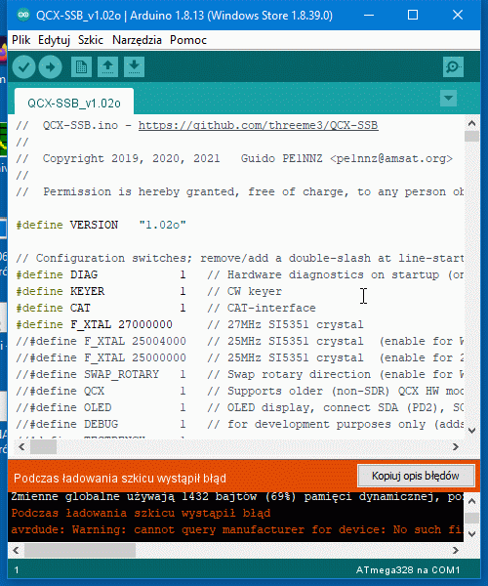This screenshot has width=488, height=586.
Task: Open the Edytuj menu
Action: point(54,40)
